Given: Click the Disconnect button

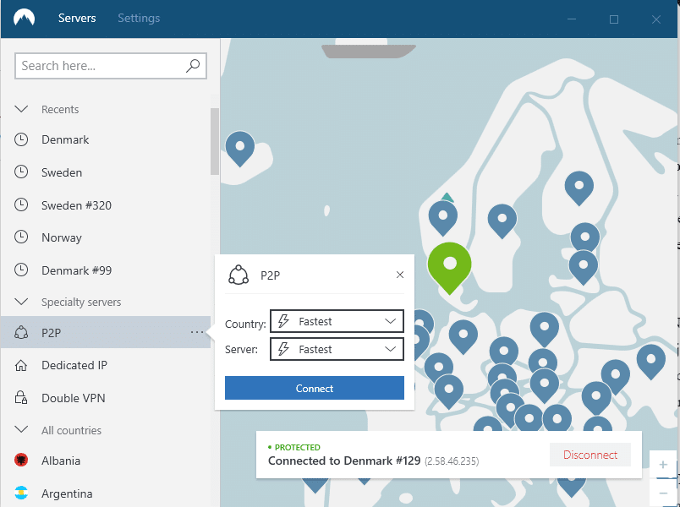Looking at the screenshot, I should [590, 455].
